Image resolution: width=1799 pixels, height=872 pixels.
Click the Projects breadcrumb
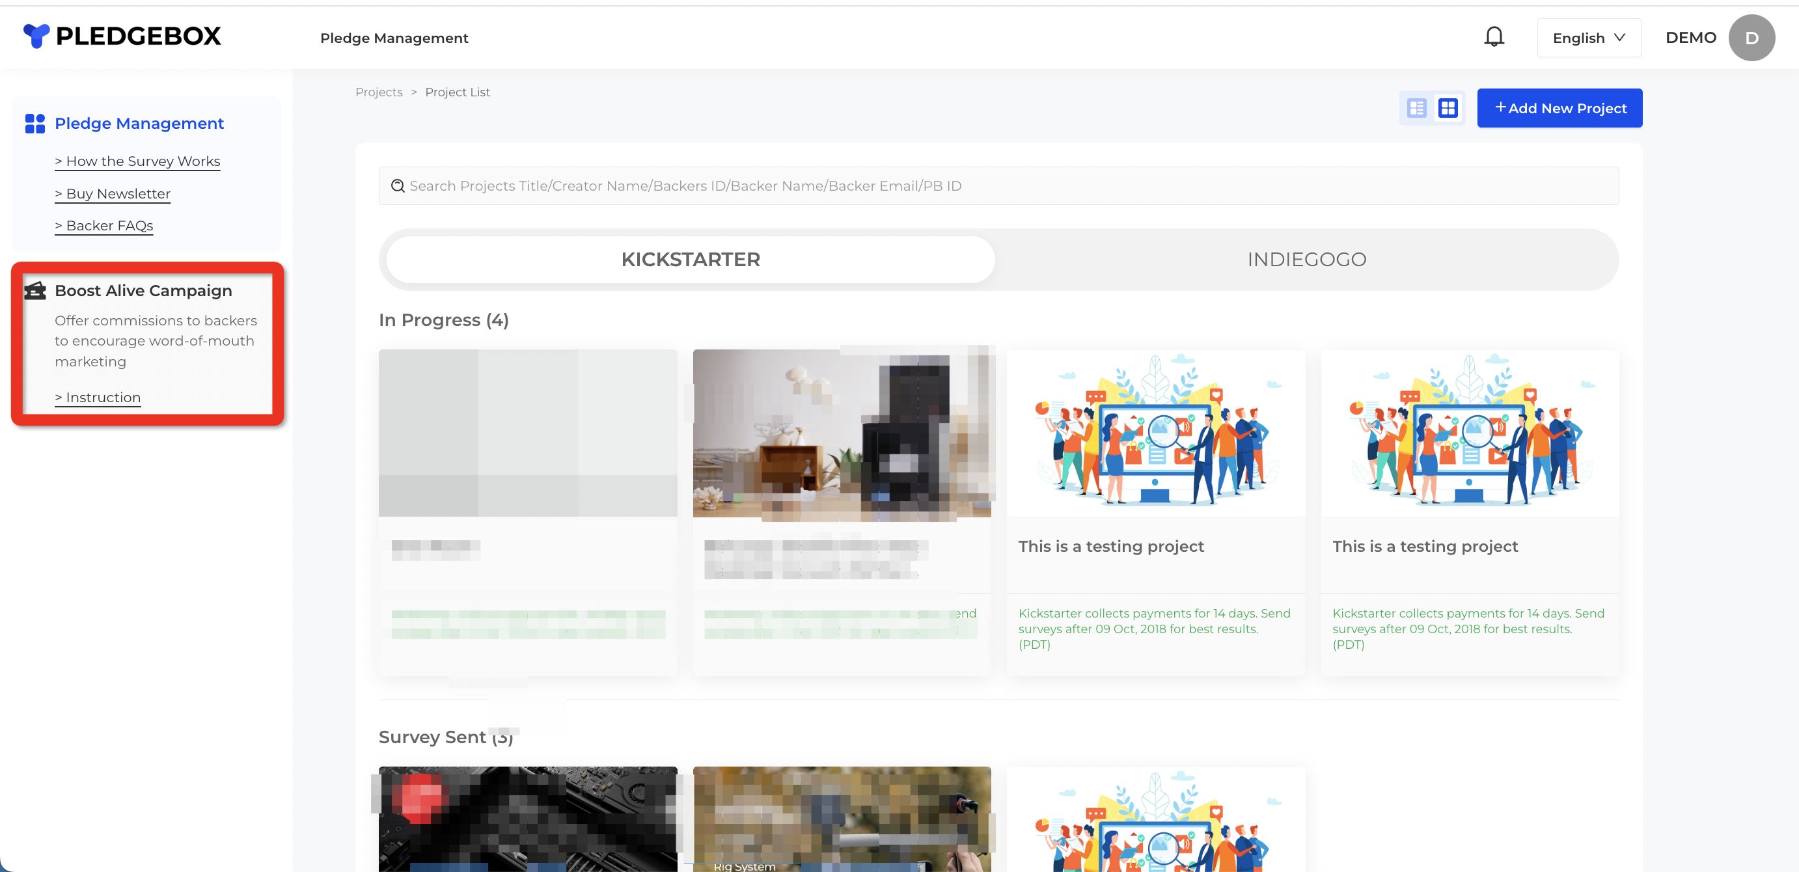coord(379,92)
